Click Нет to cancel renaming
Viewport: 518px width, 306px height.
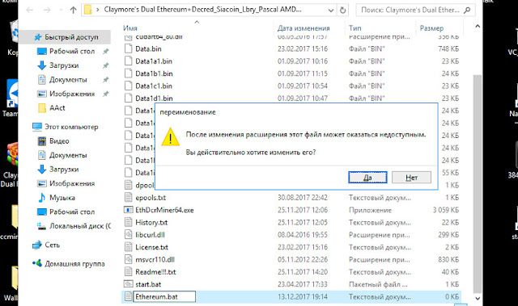pyautogui.click(x=411, y=177)
